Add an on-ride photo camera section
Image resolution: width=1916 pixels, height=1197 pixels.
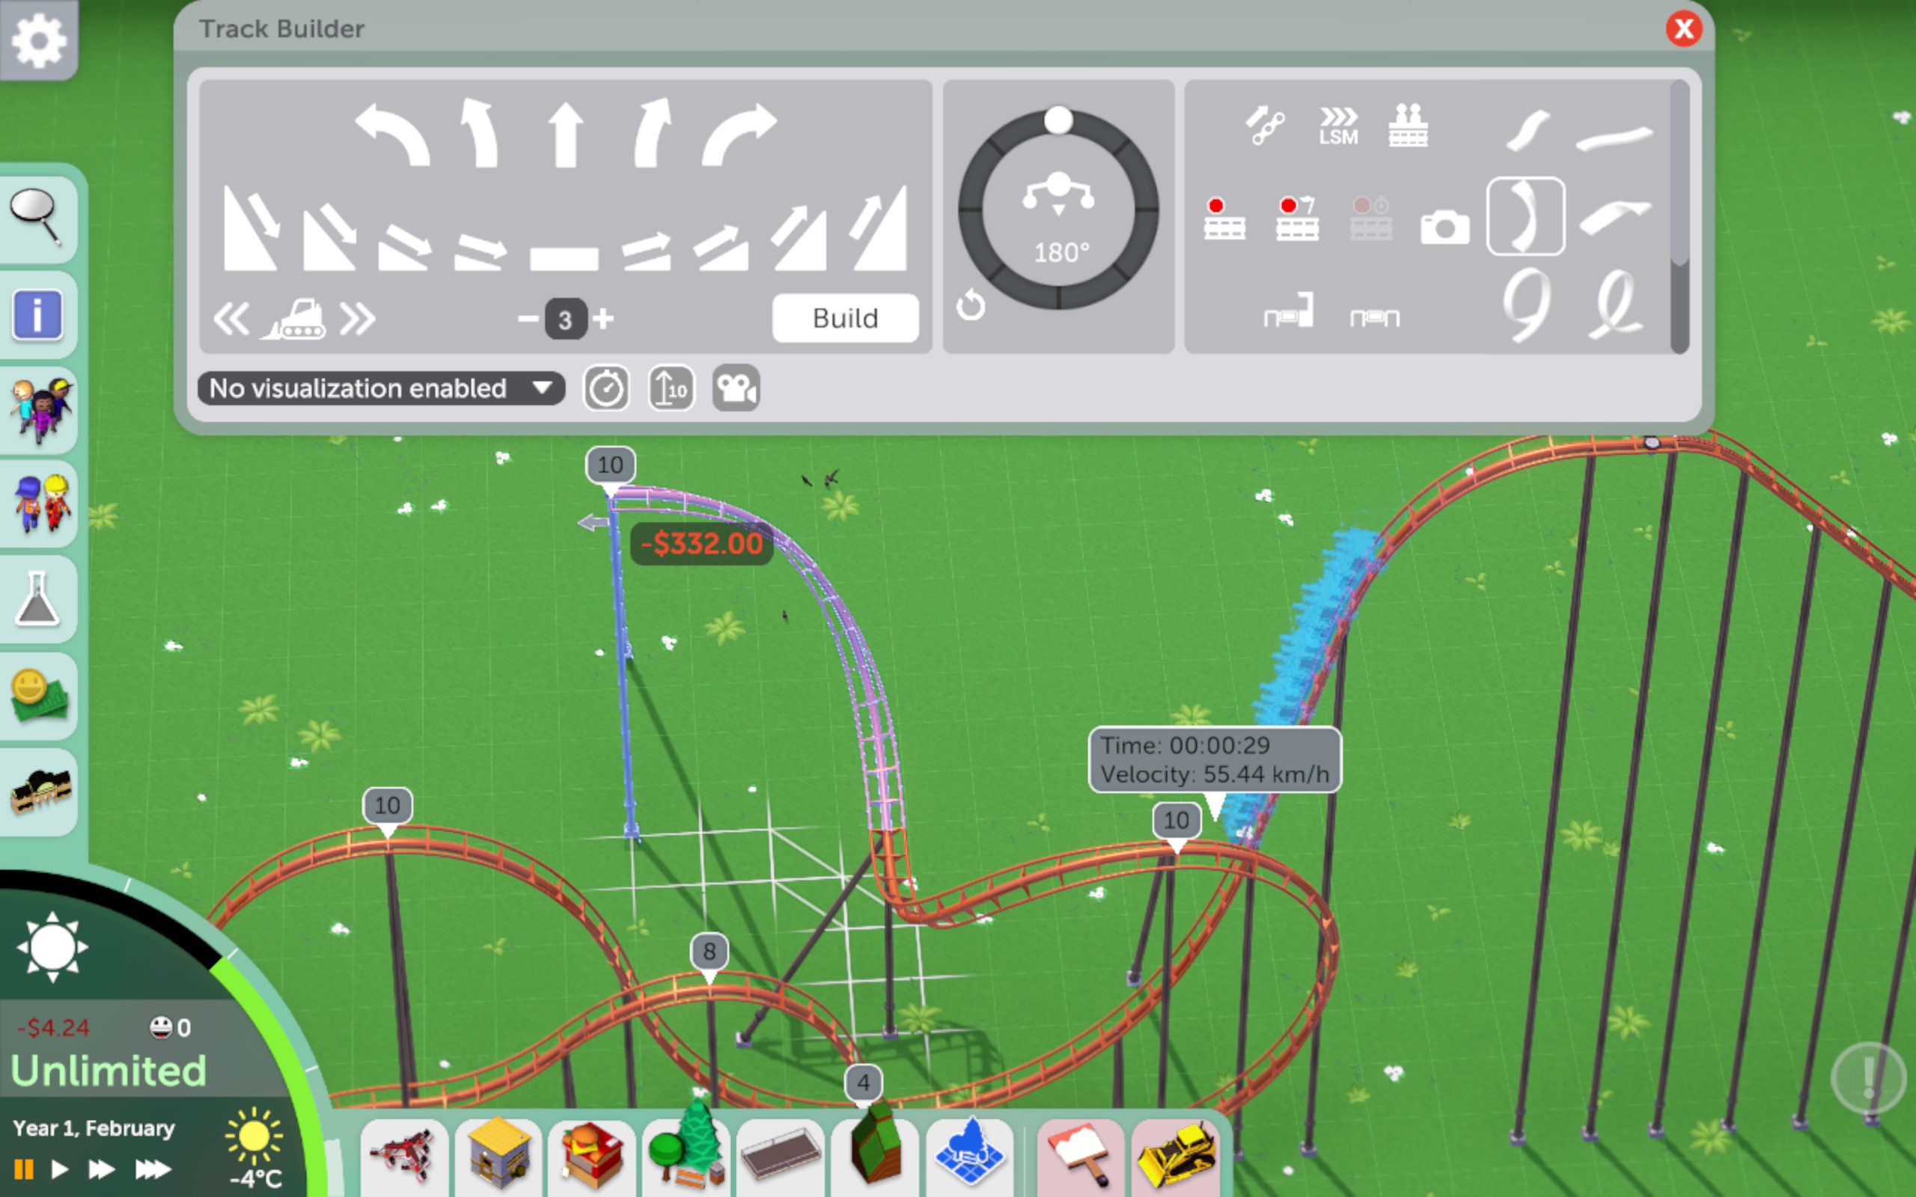[1444, 227]
